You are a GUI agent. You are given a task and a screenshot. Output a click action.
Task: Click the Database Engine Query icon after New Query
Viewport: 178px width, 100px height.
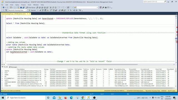pos(37,7)
